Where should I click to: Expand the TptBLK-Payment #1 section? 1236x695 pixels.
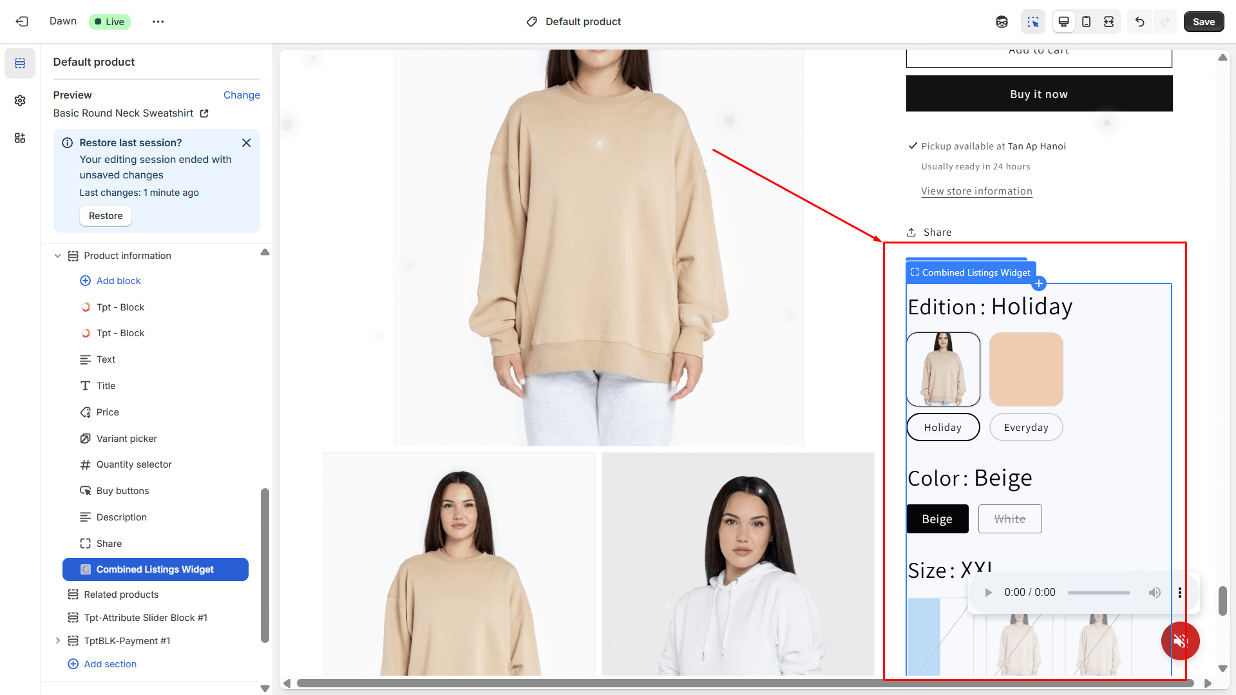tap(57, 641)
